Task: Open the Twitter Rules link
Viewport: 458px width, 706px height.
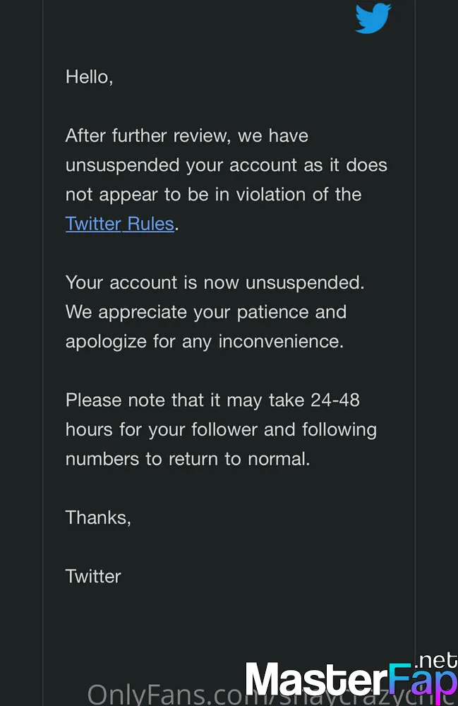Action: [x=120, y=224]
